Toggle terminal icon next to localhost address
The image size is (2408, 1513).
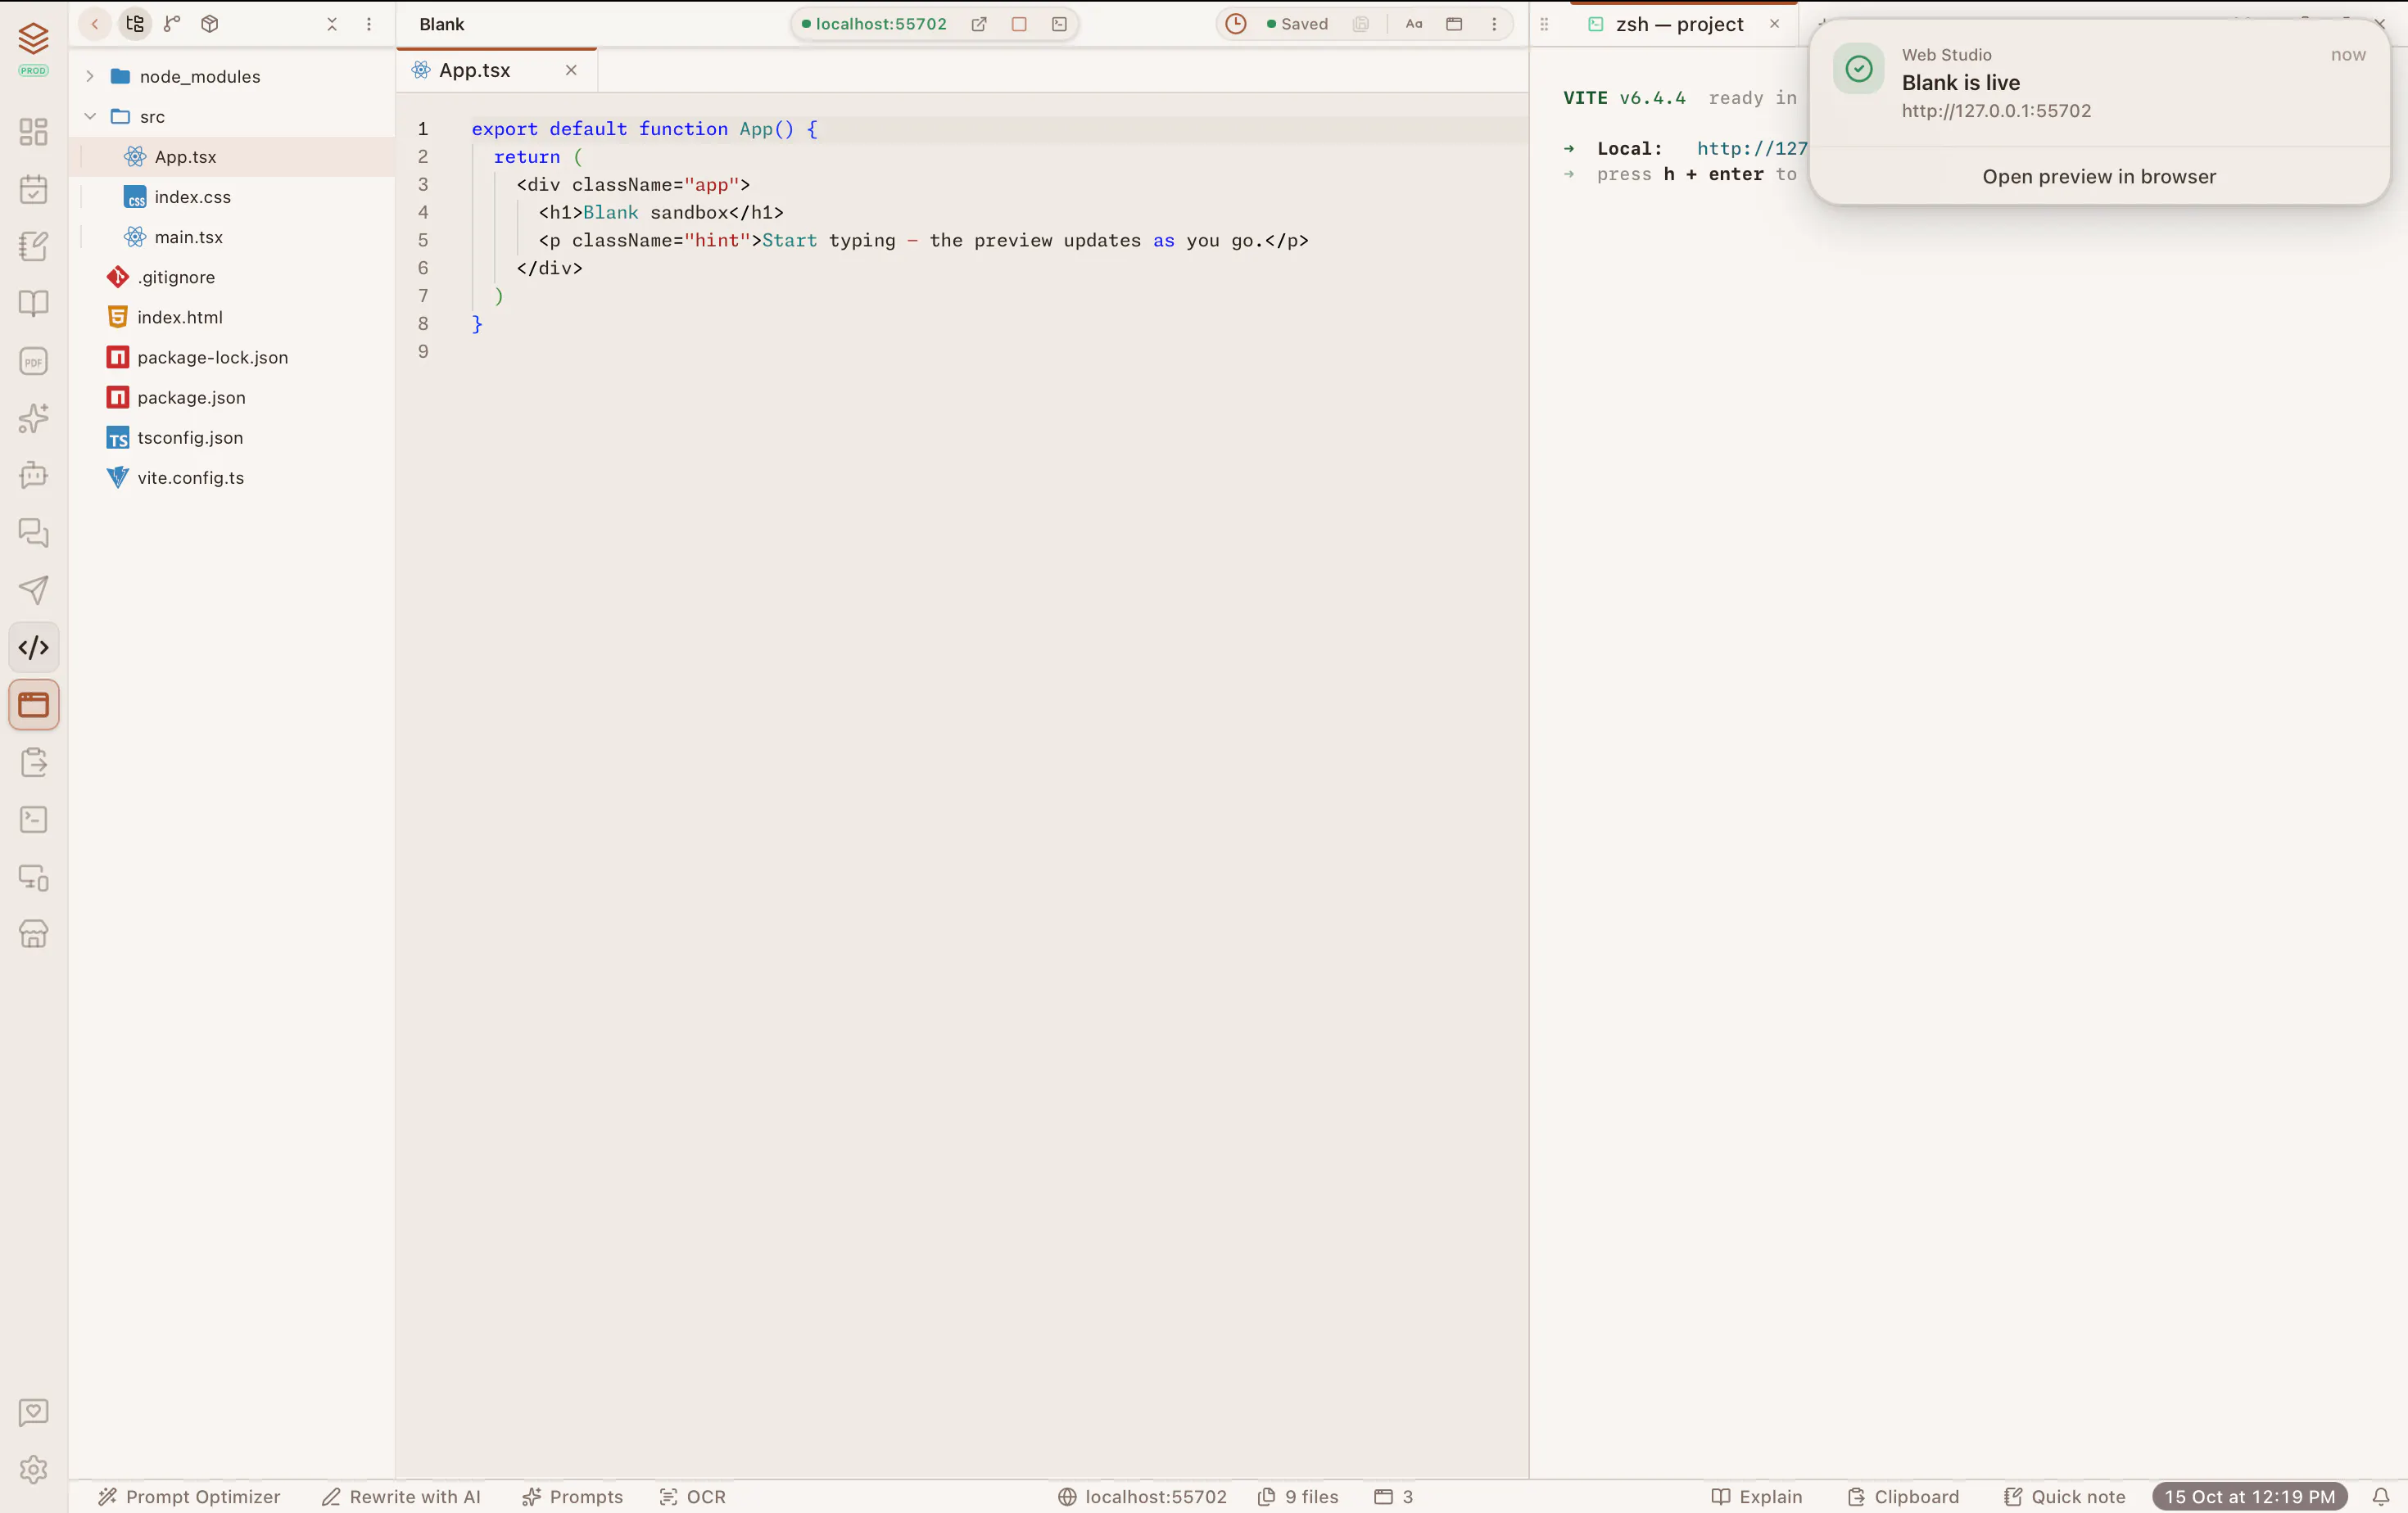tap(1059, 24)
